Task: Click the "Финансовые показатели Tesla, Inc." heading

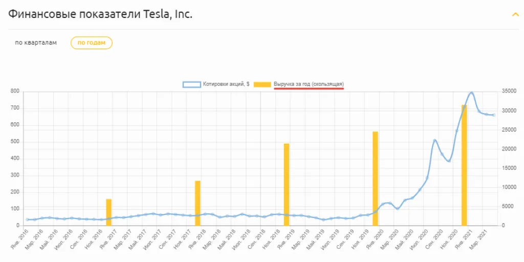Action: pyautogui.click(x=100, y=14)
